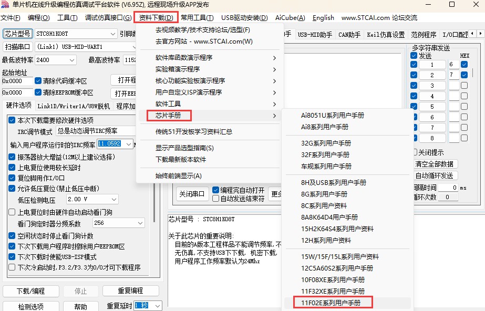485x311 pixels.
Task: Open IRC frequency 11.0592 dropdown
Action: 115,144
